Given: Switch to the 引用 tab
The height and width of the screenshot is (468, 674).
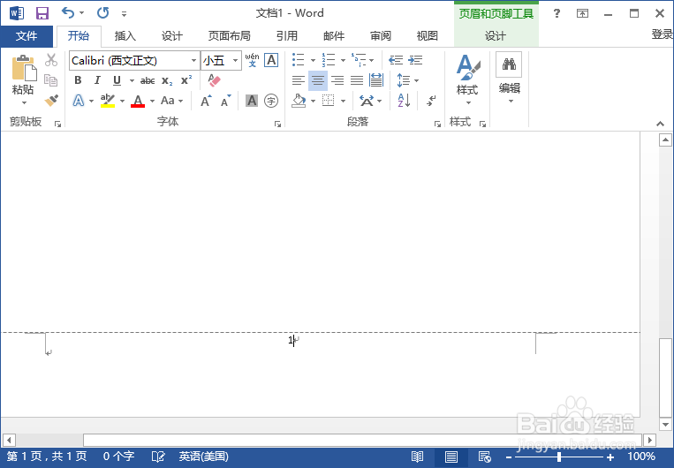Looking at the screenshot, I should click(287, 36).
